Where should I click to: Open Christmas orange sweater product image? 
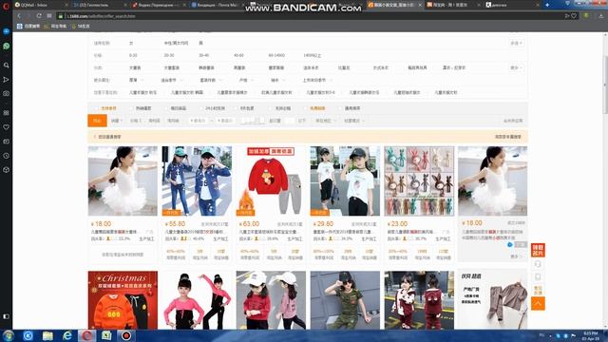point(123,300)
